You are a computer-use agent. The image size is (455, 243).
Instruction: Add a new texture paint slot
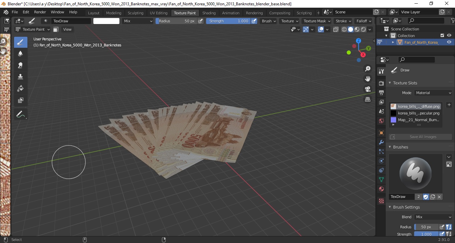pyautogui.click(x=449, y=105)
